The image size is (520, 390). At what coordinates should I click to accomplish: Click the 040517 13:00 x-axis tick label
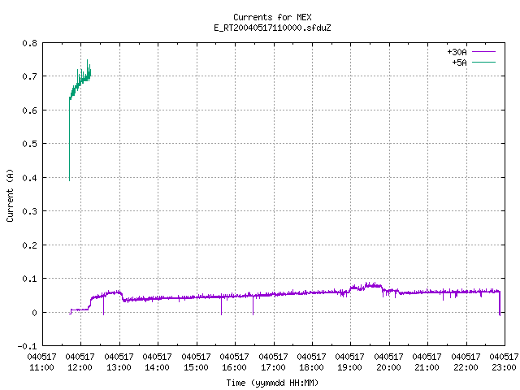pyautogui.click(x=119, y=362)
